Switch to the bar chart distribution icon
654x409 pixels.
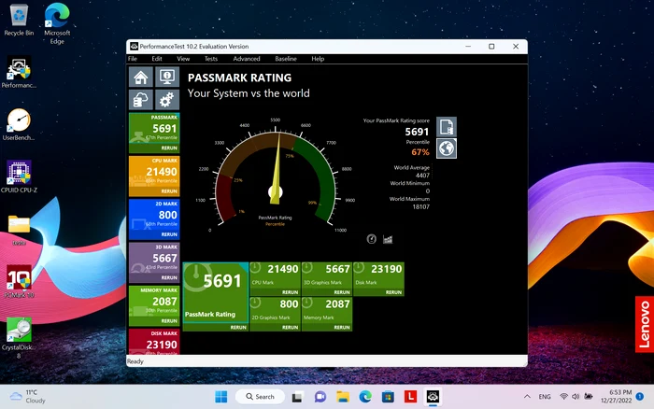[388, 239]
